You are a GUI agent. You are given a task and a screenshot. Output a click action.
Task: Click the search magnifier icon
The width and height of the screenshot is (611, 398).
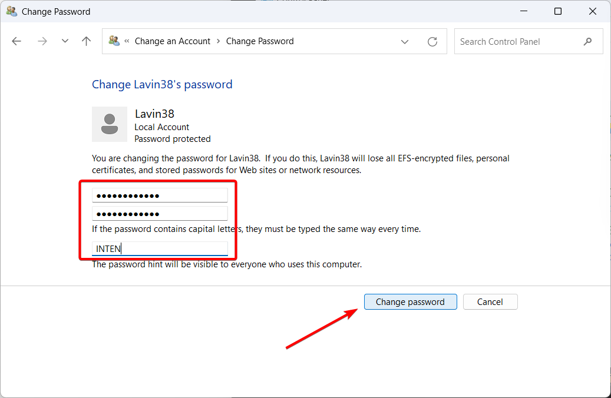click(x=587, y=41)
